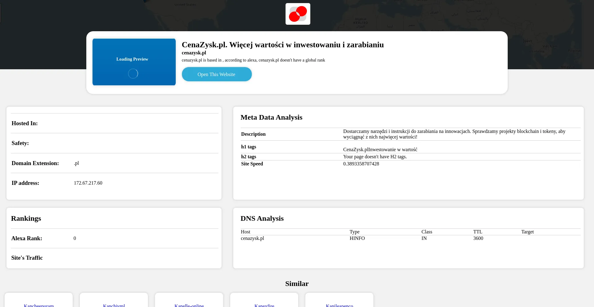Click the Target column header
Image resolution: width=594 pixels, height=307 pixels.
tap(527, 232)
